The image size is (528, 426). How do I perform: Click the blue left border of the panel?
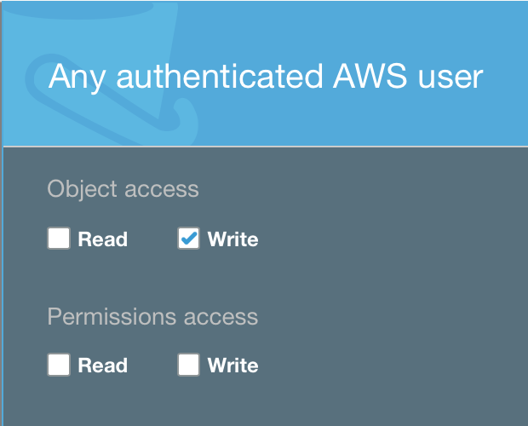click(2, 286)
